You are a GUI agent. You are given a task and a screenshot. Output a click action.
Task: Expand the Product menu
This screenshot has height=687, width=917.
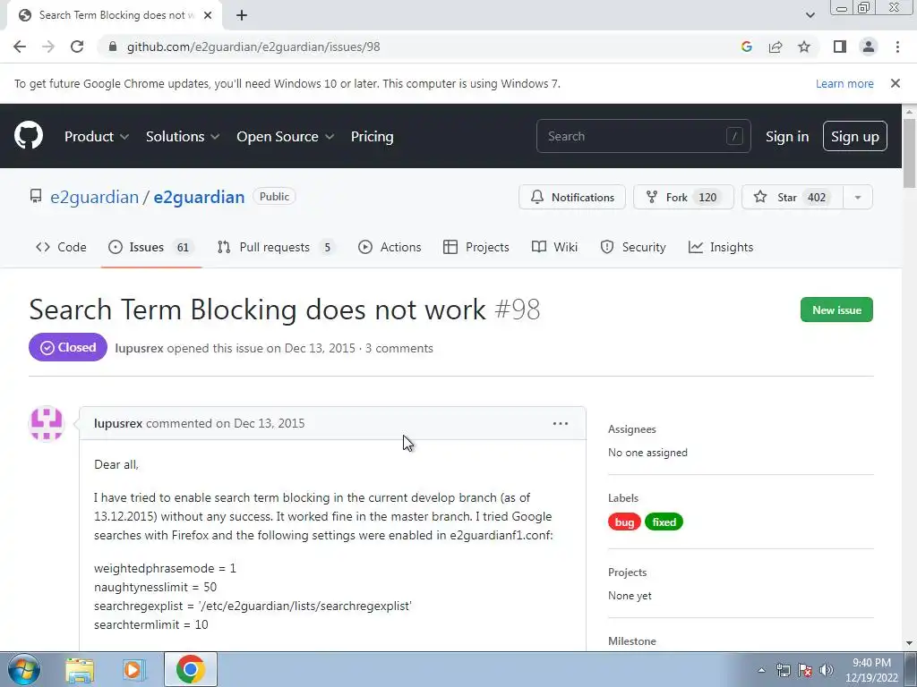click(97, 136)
